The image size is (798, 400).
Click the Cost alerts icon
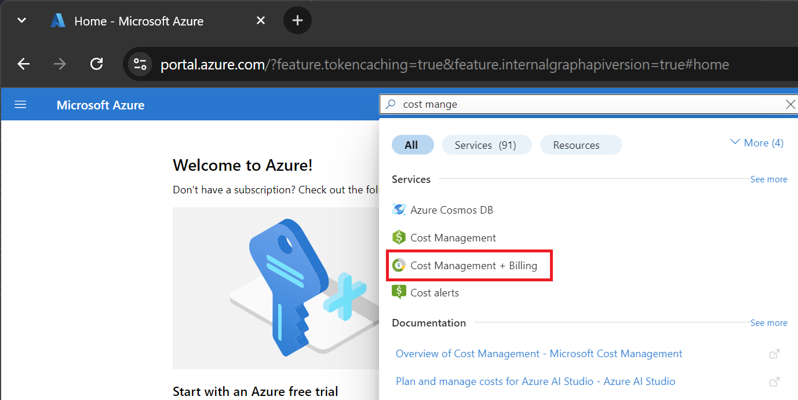tap(399, 293)
